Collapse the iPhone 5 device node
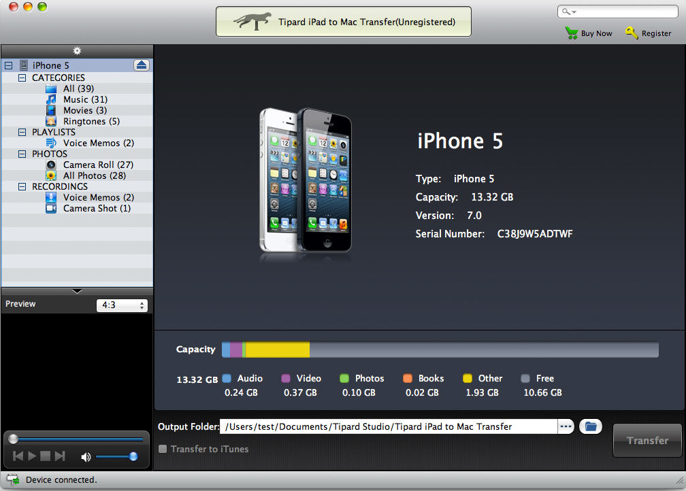The width and height of the screenshot is (686, 491). 8,65
